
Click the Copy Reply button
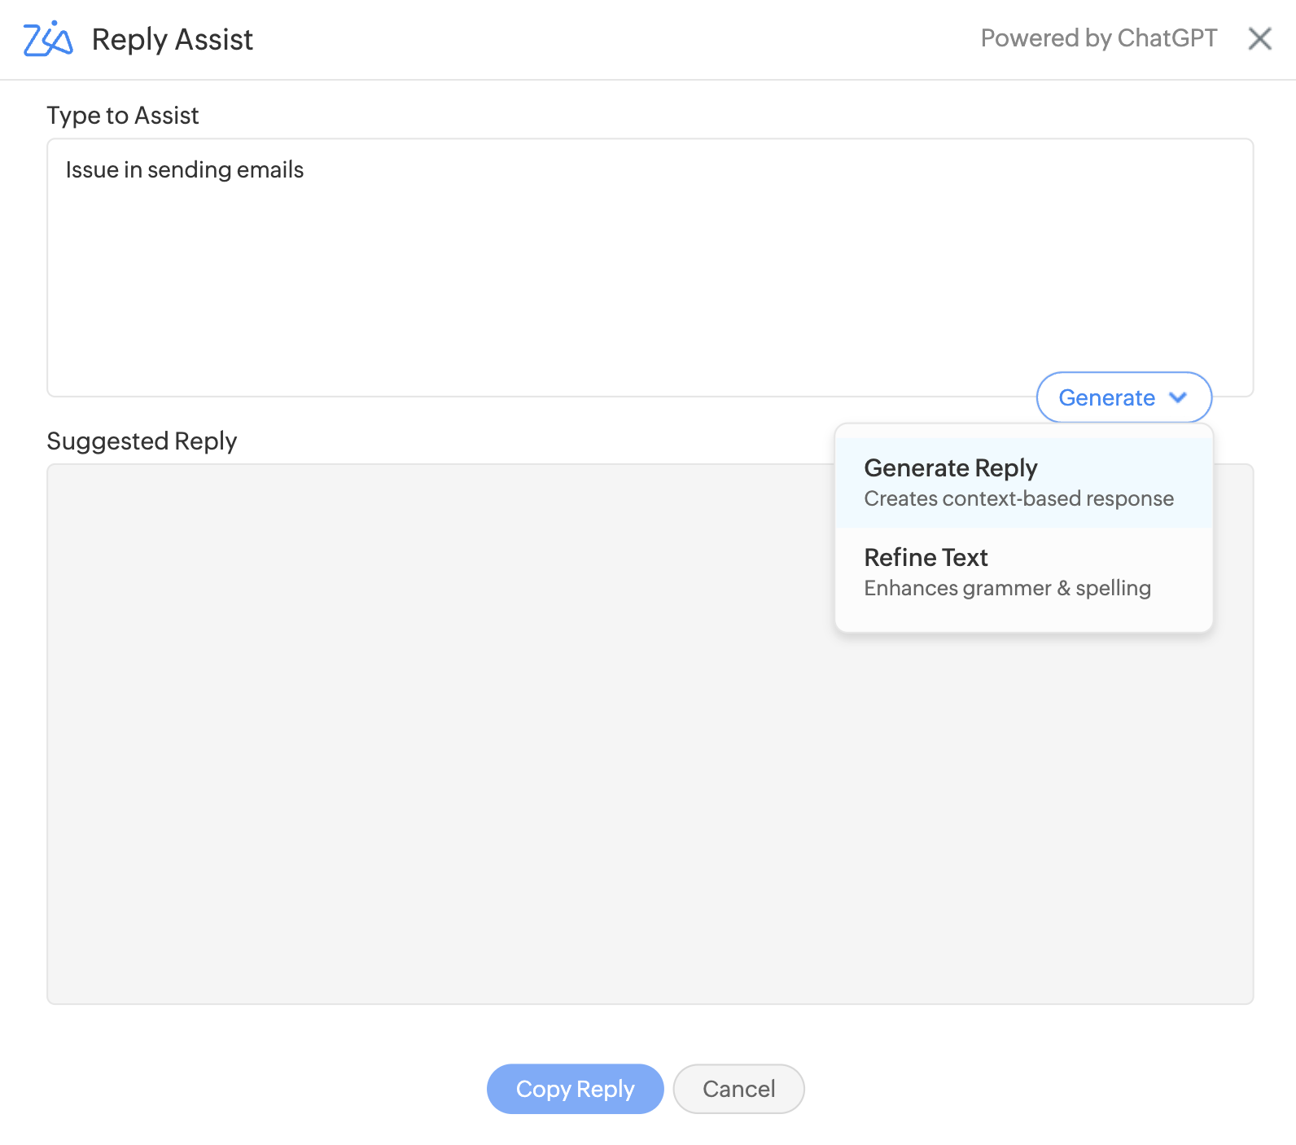(x=575, y=1089)
